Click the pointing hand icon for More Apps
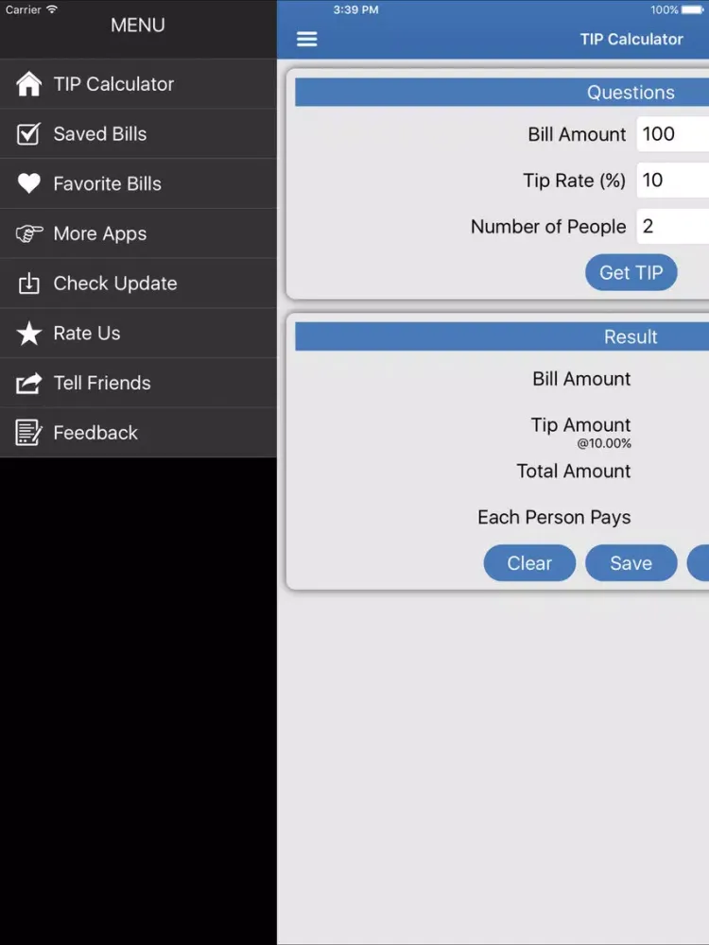 click(x=29, y=233)
